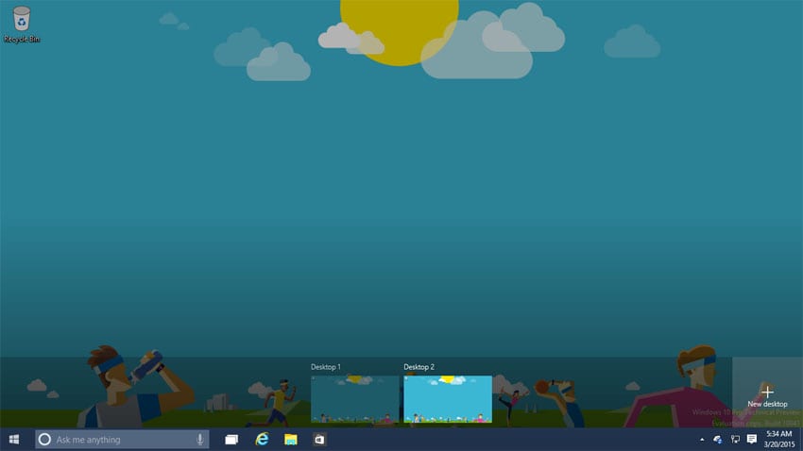Screen dimensions: 803x451
Task: Click the date 3/20/2015 in taskbar
Action: tap(779, 445)
